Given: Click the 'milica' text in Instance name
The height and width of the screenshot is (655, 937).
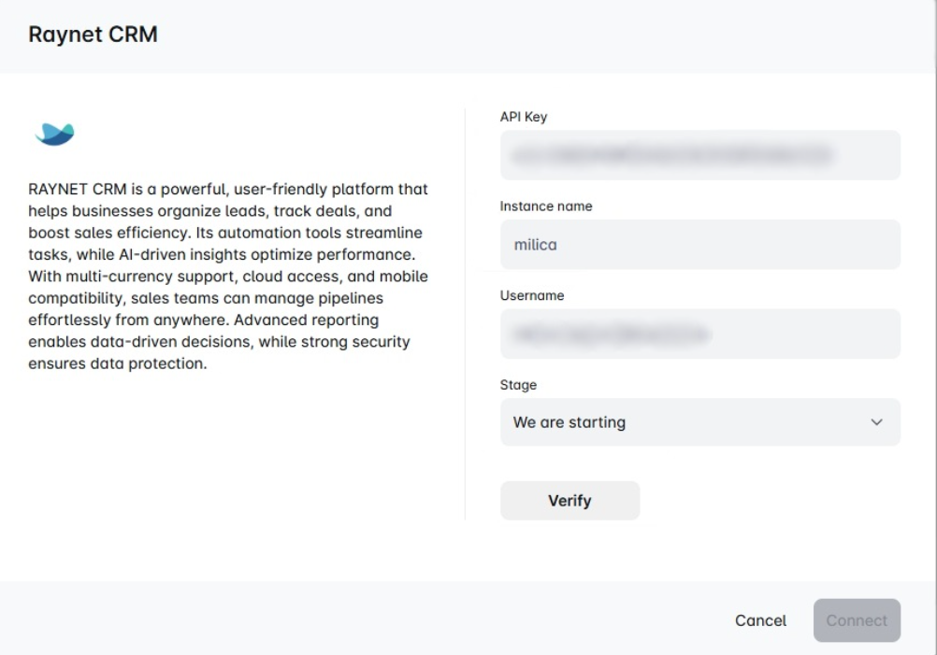Looking at the screenshot, I should click(536, 245).
